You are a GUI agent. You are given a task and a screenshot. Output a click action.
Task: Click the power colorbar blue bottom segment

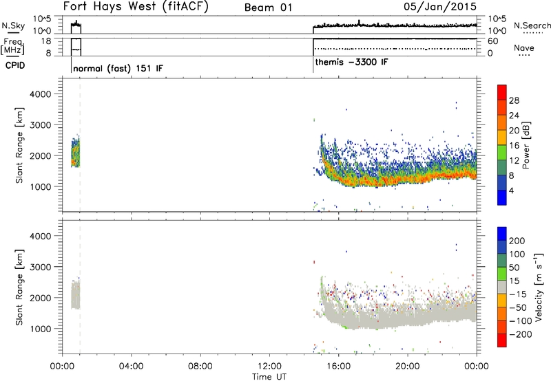(x=502, y=197)
